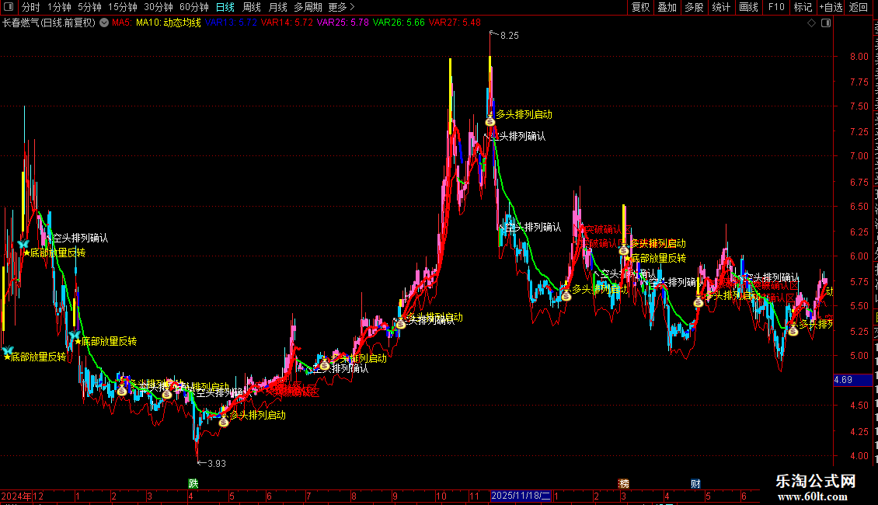Image resolution: width=878 pixels, height=505 pixels.
Task: Click the VAR25: 5.78 indicator value
Action: (343, 23)
